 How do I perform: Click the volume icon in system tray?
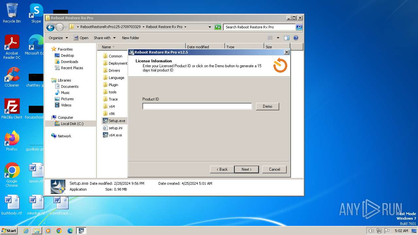click(371, 231)
